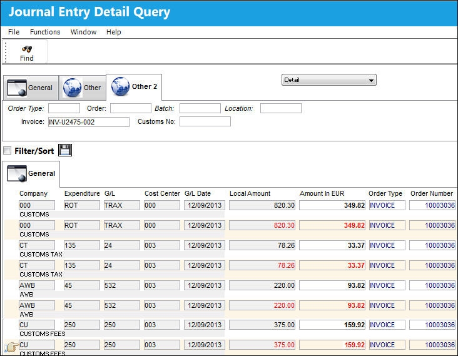458x356 pixels.
Task: Click the red 375.00 local amount cell
Action: point(262,345)
